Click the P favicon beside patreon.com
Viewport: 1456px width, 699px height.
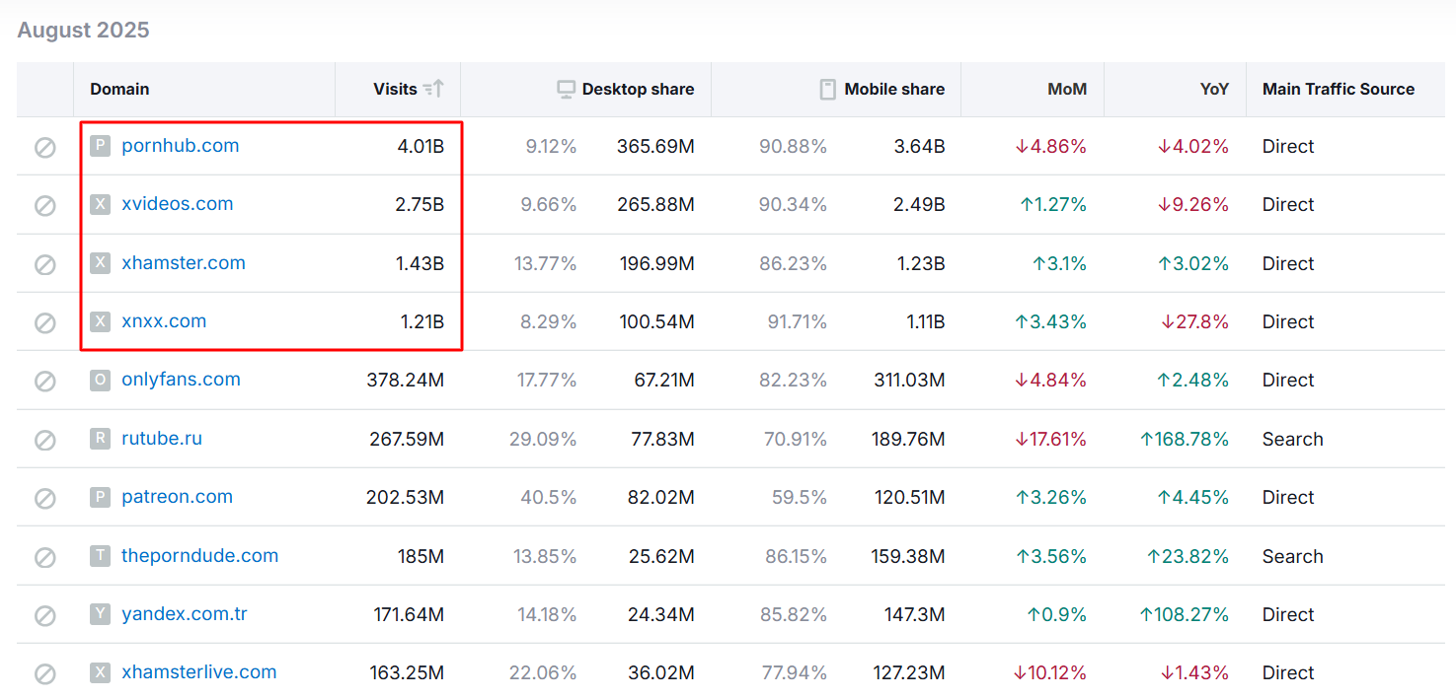100,497
